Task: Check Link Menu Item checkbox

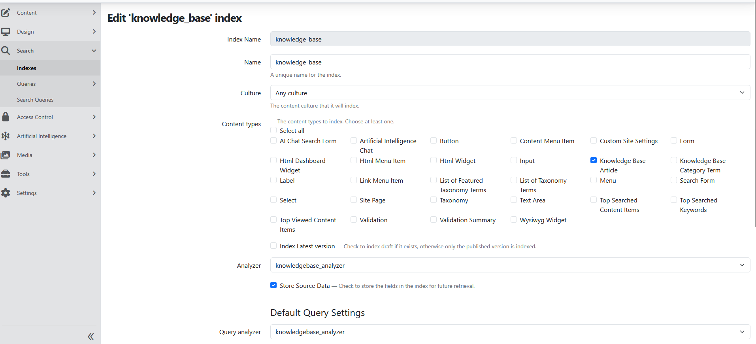Action: 354,180
